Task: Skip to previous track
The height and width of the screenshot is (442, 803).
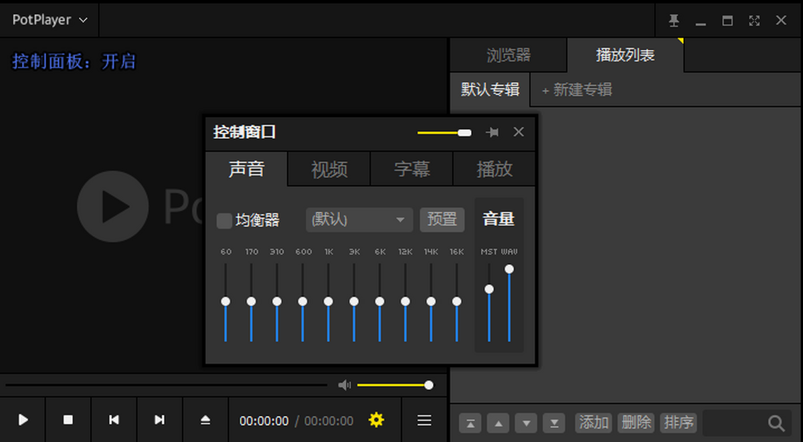Action: pyautogui.click(x=114, y=420)
